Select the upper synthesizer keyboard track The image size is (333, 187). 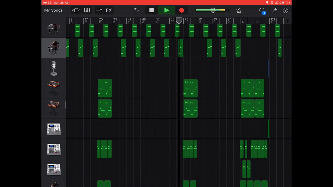[54, 88]
